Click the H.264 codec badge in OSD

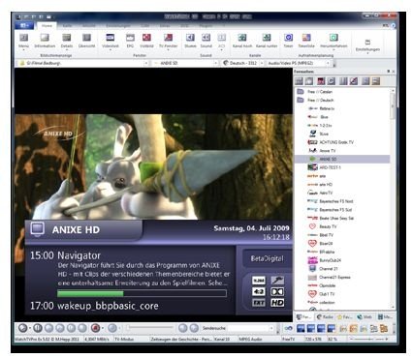(x=259, y=281)
